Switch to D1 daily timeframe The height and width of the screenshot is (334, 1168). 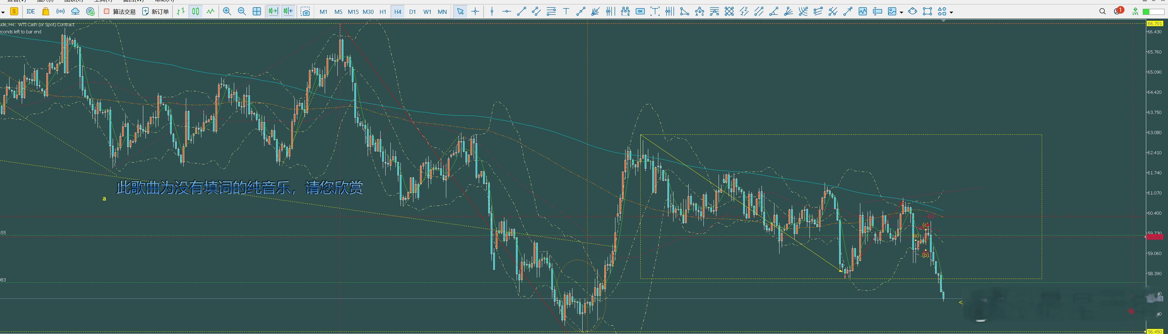point(412,12)
